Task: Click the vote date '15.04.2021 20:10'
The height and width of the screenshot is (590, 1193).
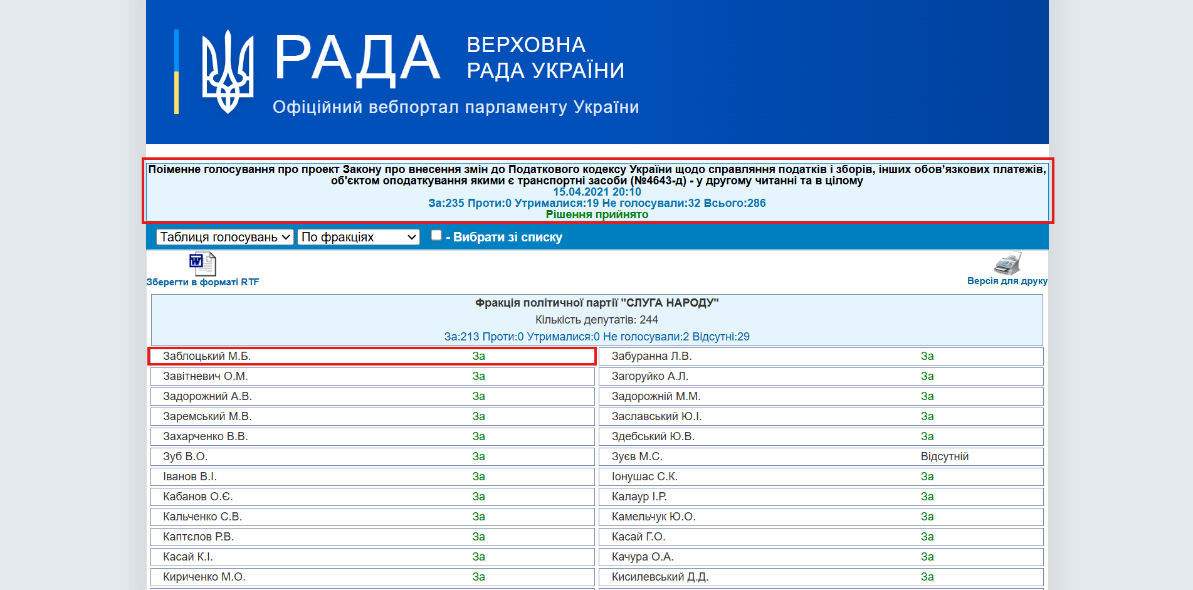Action: [597, 192]
